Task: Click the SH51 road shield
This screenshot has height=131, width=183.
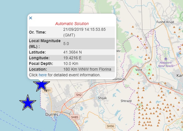Action: tap(47, 90)
